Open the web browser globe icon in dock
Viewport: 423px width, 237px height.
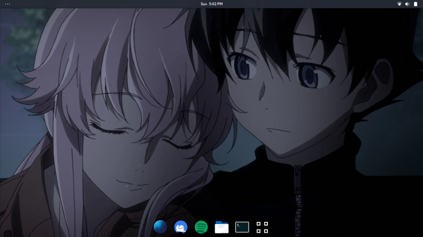click(x=160, y=227)
